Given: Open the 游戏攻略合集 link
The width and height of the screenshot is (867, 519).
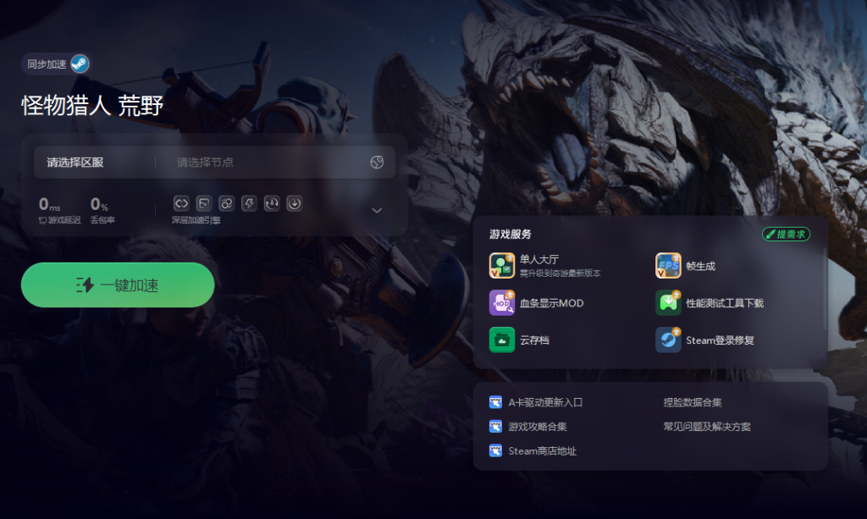Looking at the screenshot, I should 538,427.
